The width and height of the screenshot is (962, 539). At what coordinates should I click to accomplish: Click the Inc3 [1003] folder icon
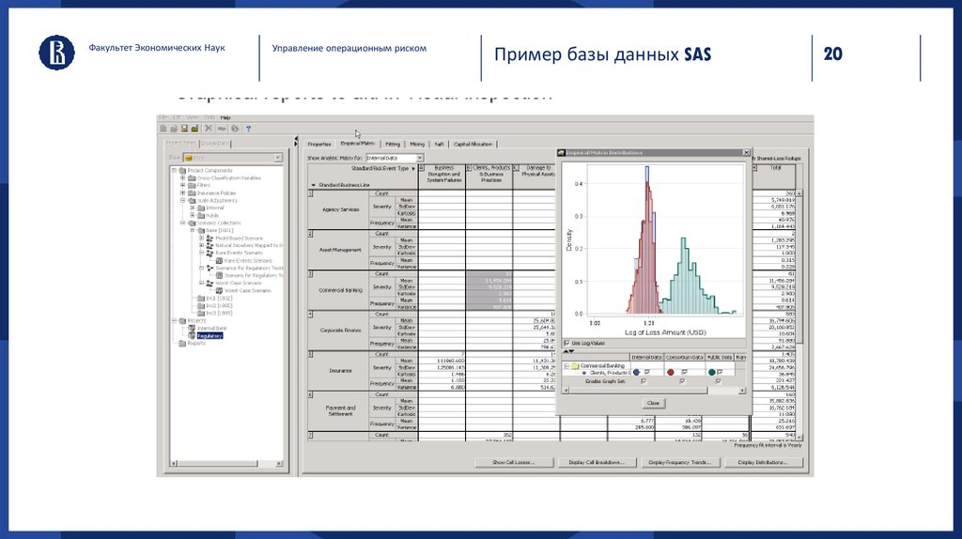[201, 313]
